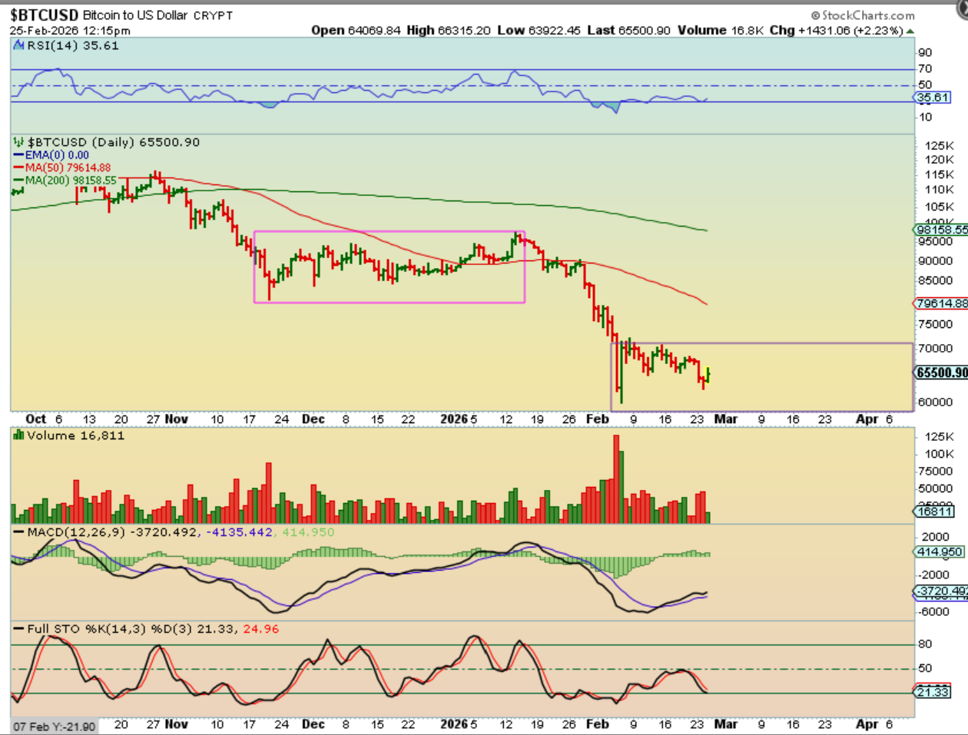Click the green up-arrow next to Chg
This screenshot has width=968, height=735.
(910, 31)
